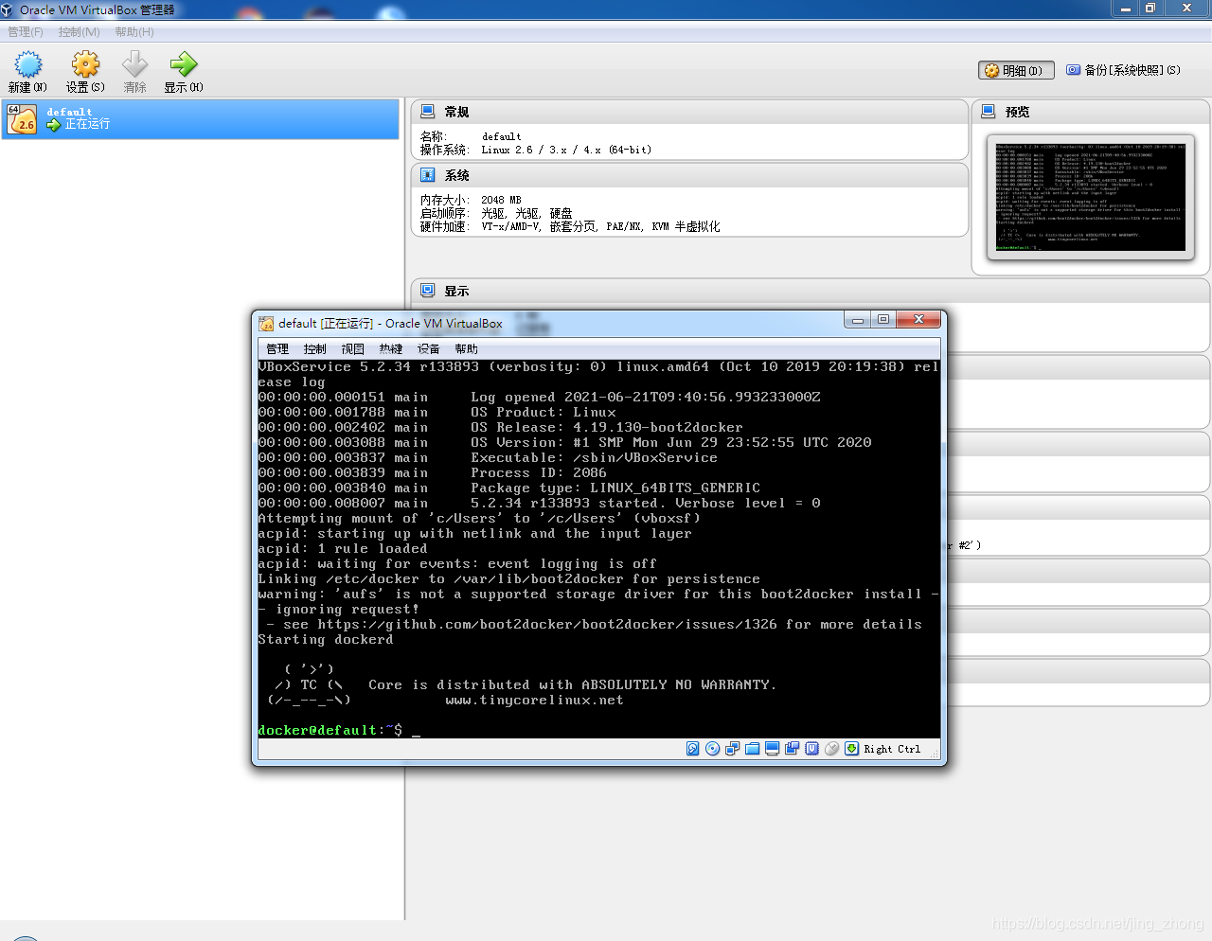Click the hard disk activity status icon
Image resolution: width=1212 pixels, height=941 pixels.
(693, 749)
